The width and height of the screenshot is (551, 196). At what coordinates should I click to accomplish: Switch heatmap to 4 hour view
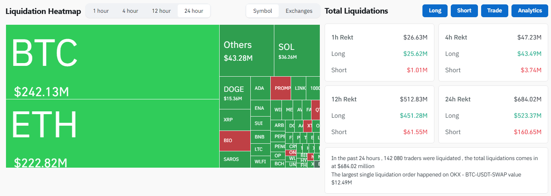pos(130,11)
